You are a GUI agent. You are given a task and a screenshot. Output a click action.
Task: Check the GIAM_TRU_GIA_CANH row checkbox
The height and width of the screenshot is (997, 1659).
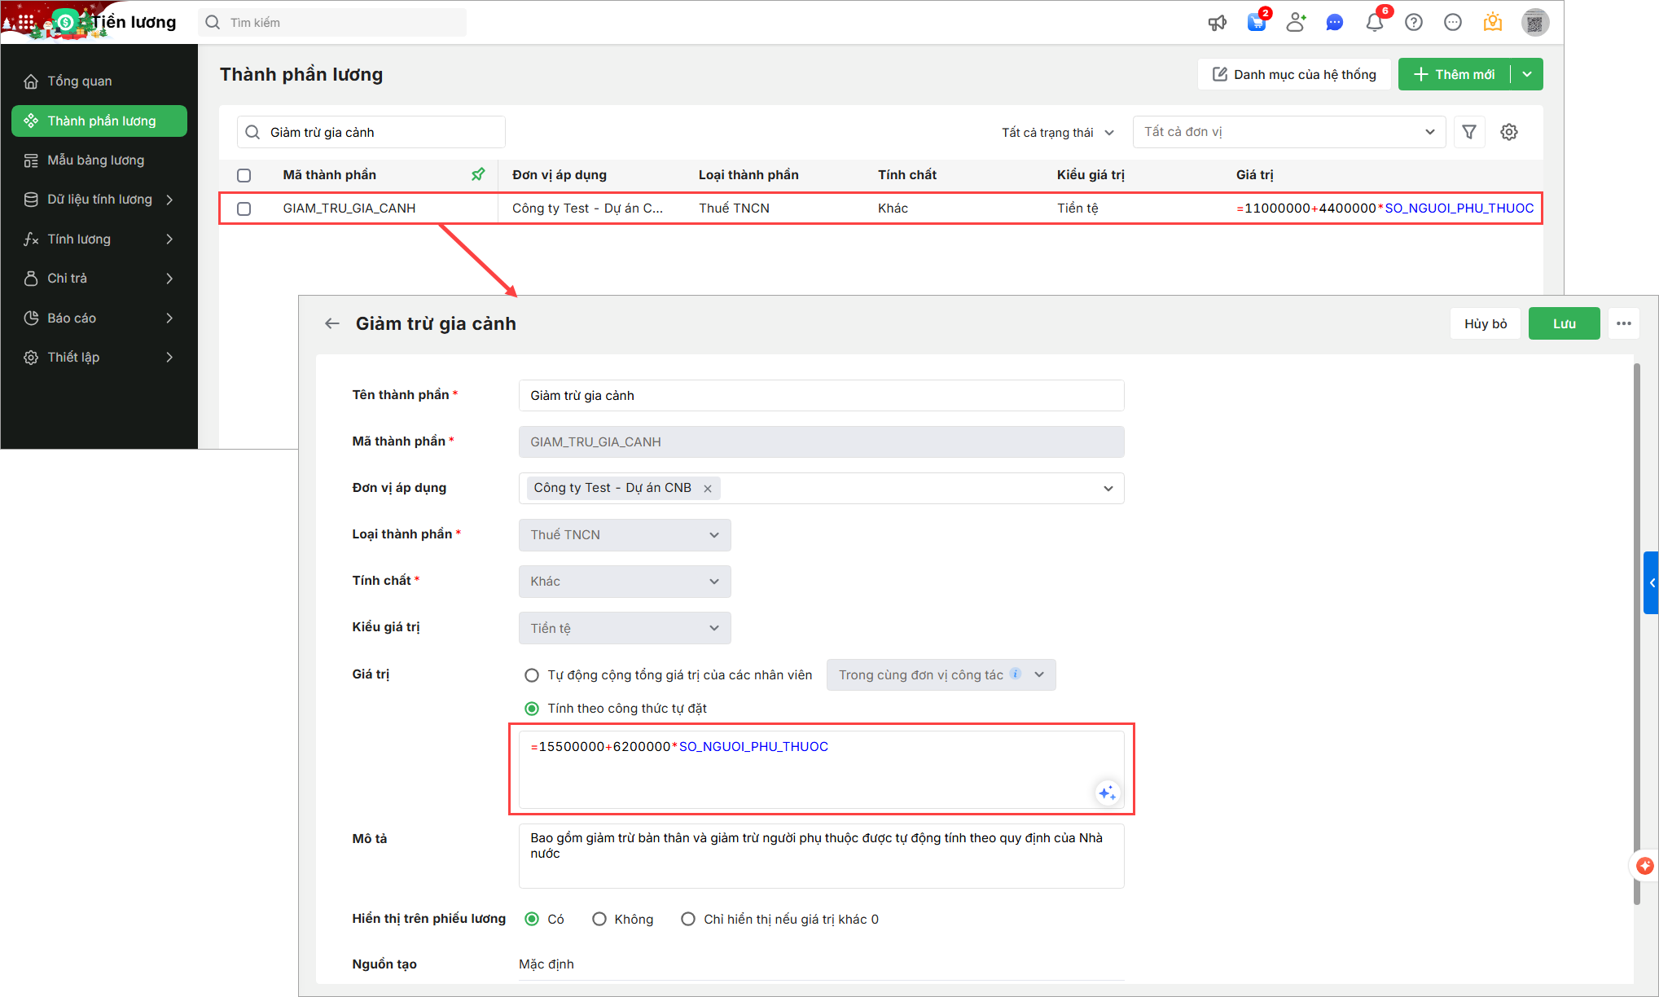(x=244, y=209)
